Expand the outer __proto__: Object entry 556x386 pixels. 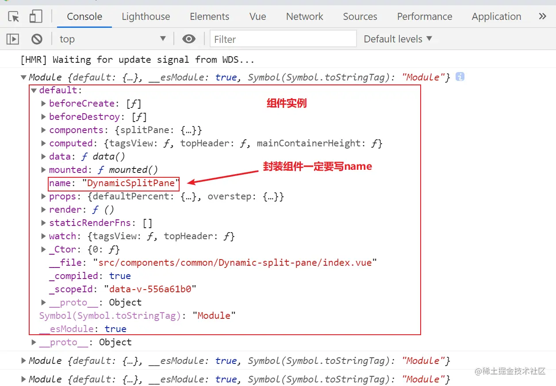(x=34, y=342)
